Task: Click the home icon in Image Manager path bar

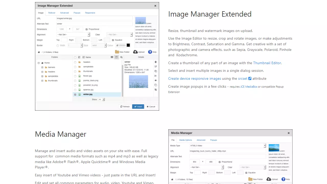Action: coord(39,52)
